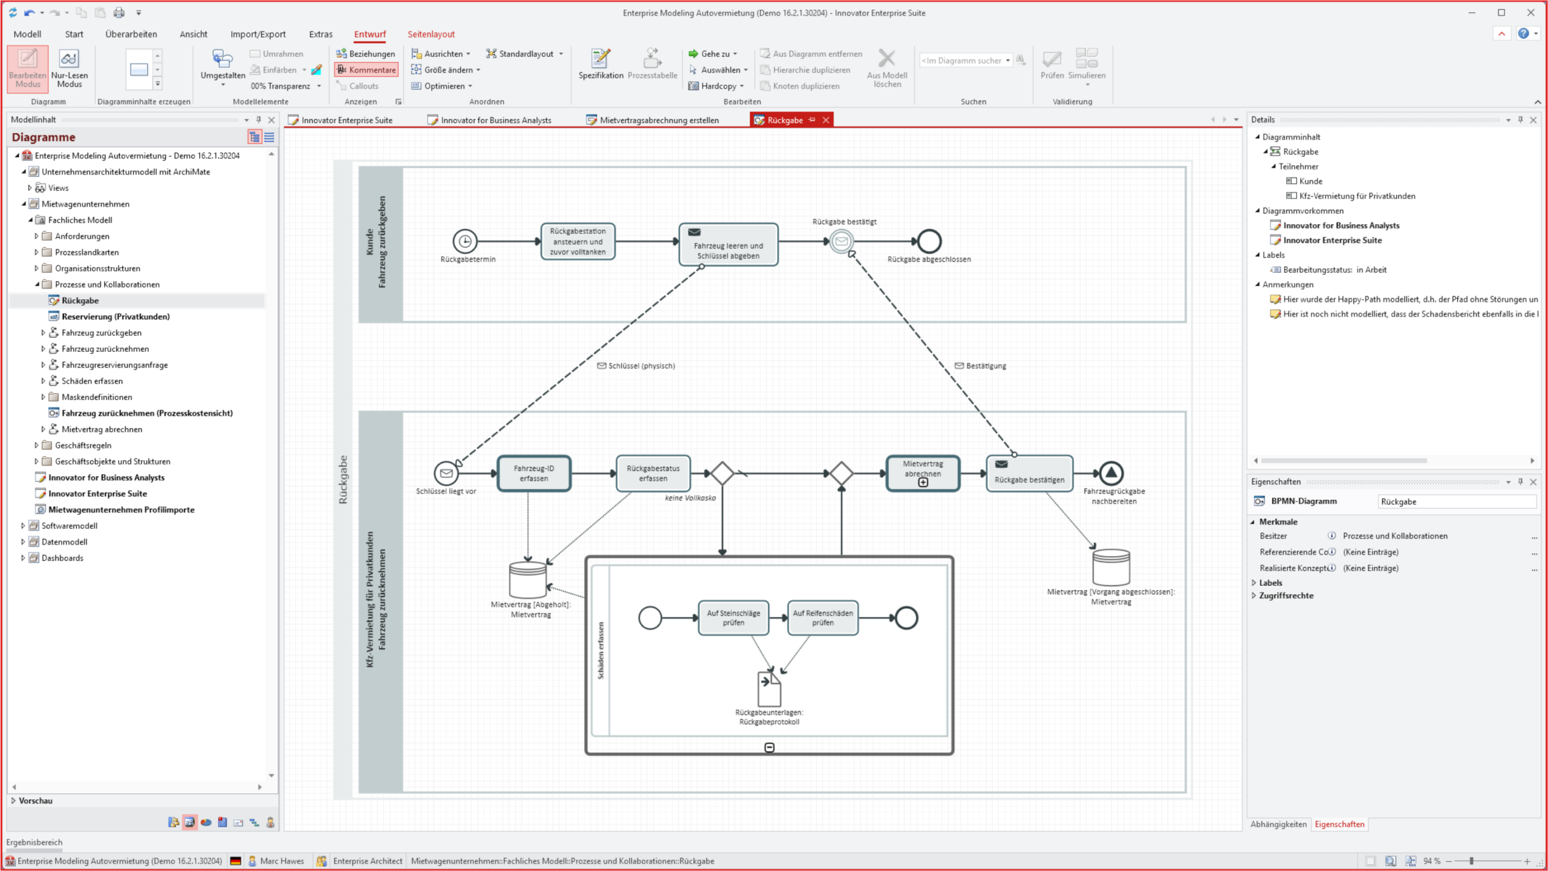
Task: Click the Umgestalten tool icon
Action: pyautogui.click(x=223, y=59)
